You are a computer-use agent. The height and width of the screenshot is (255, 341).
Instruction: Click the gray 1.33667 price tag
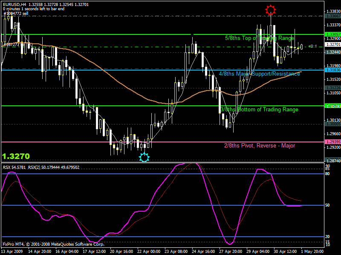point(332,16)
